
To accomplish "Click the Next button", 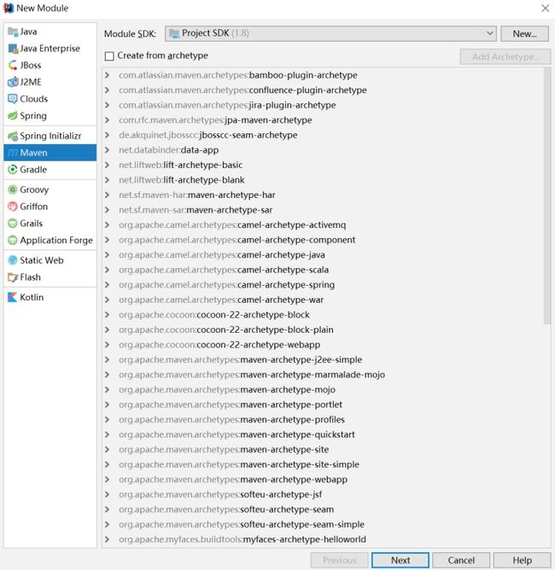I will tap(400, 560).
